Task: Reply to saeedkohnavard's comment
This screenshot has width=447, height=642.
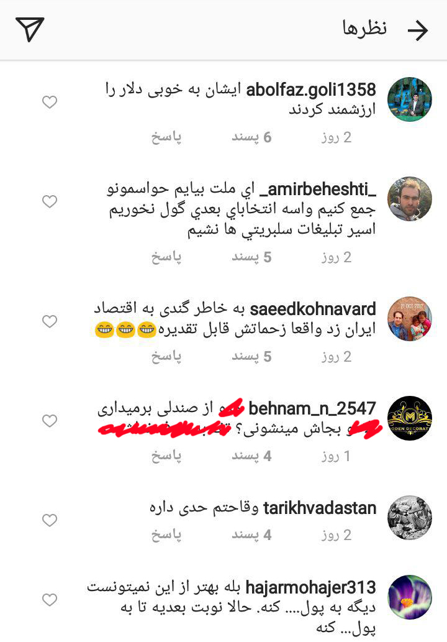Action: (166, 357)
